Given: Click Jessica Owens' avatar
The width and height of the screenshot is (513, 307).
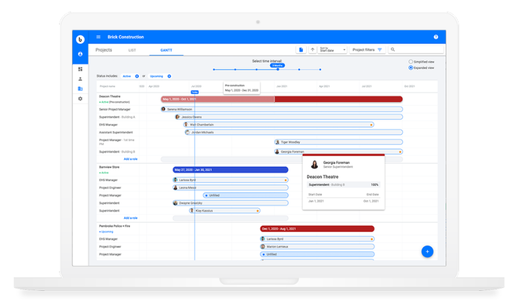Looking at the screenshot, I should pyautogui.click(x=178, y=117).
